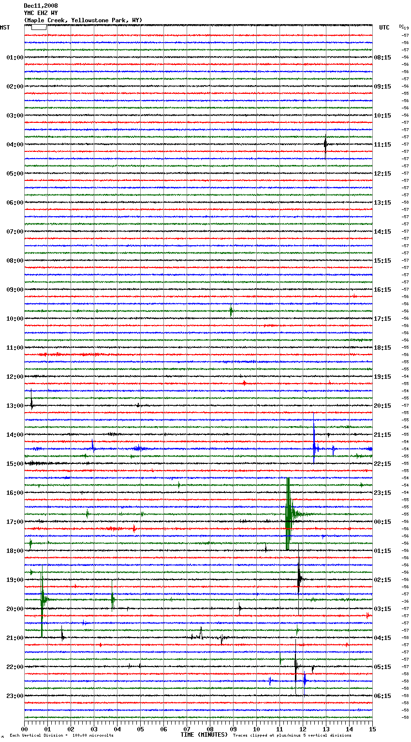Select the 17:00 MST time label
411x742 pixels.
point(15,522)
